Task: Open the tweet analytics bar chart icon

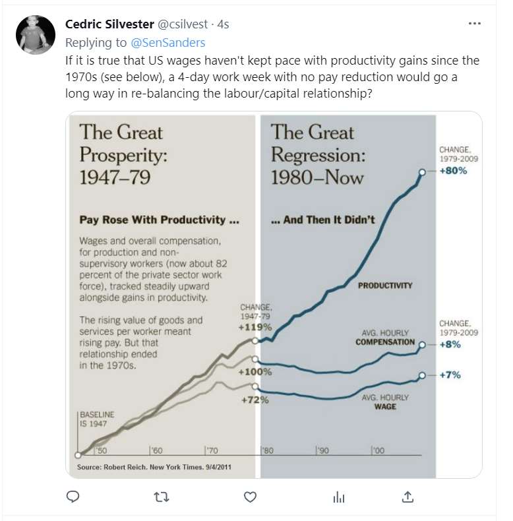Action: click(x=338, y=497)
